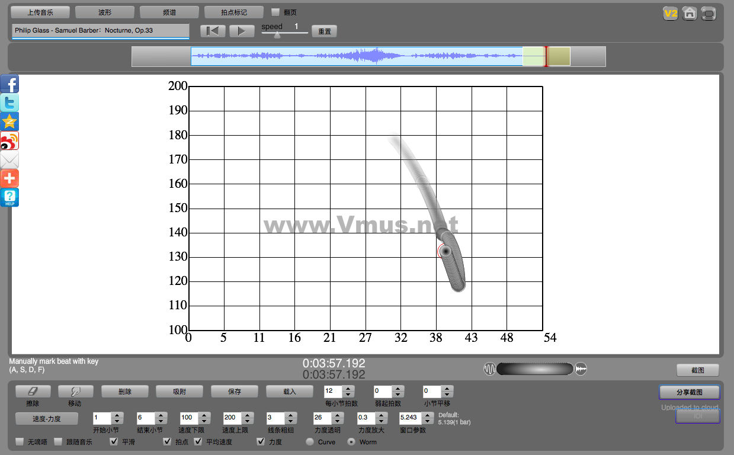Click the V2 version icon
Viewport: 734px width, 455px height.
coord(670,14)
